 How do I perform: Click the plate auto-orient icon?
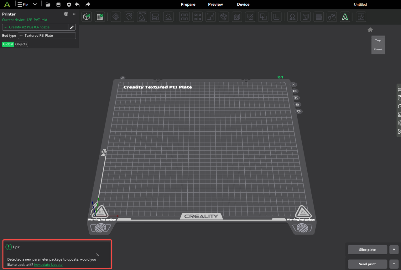point(296,98)
